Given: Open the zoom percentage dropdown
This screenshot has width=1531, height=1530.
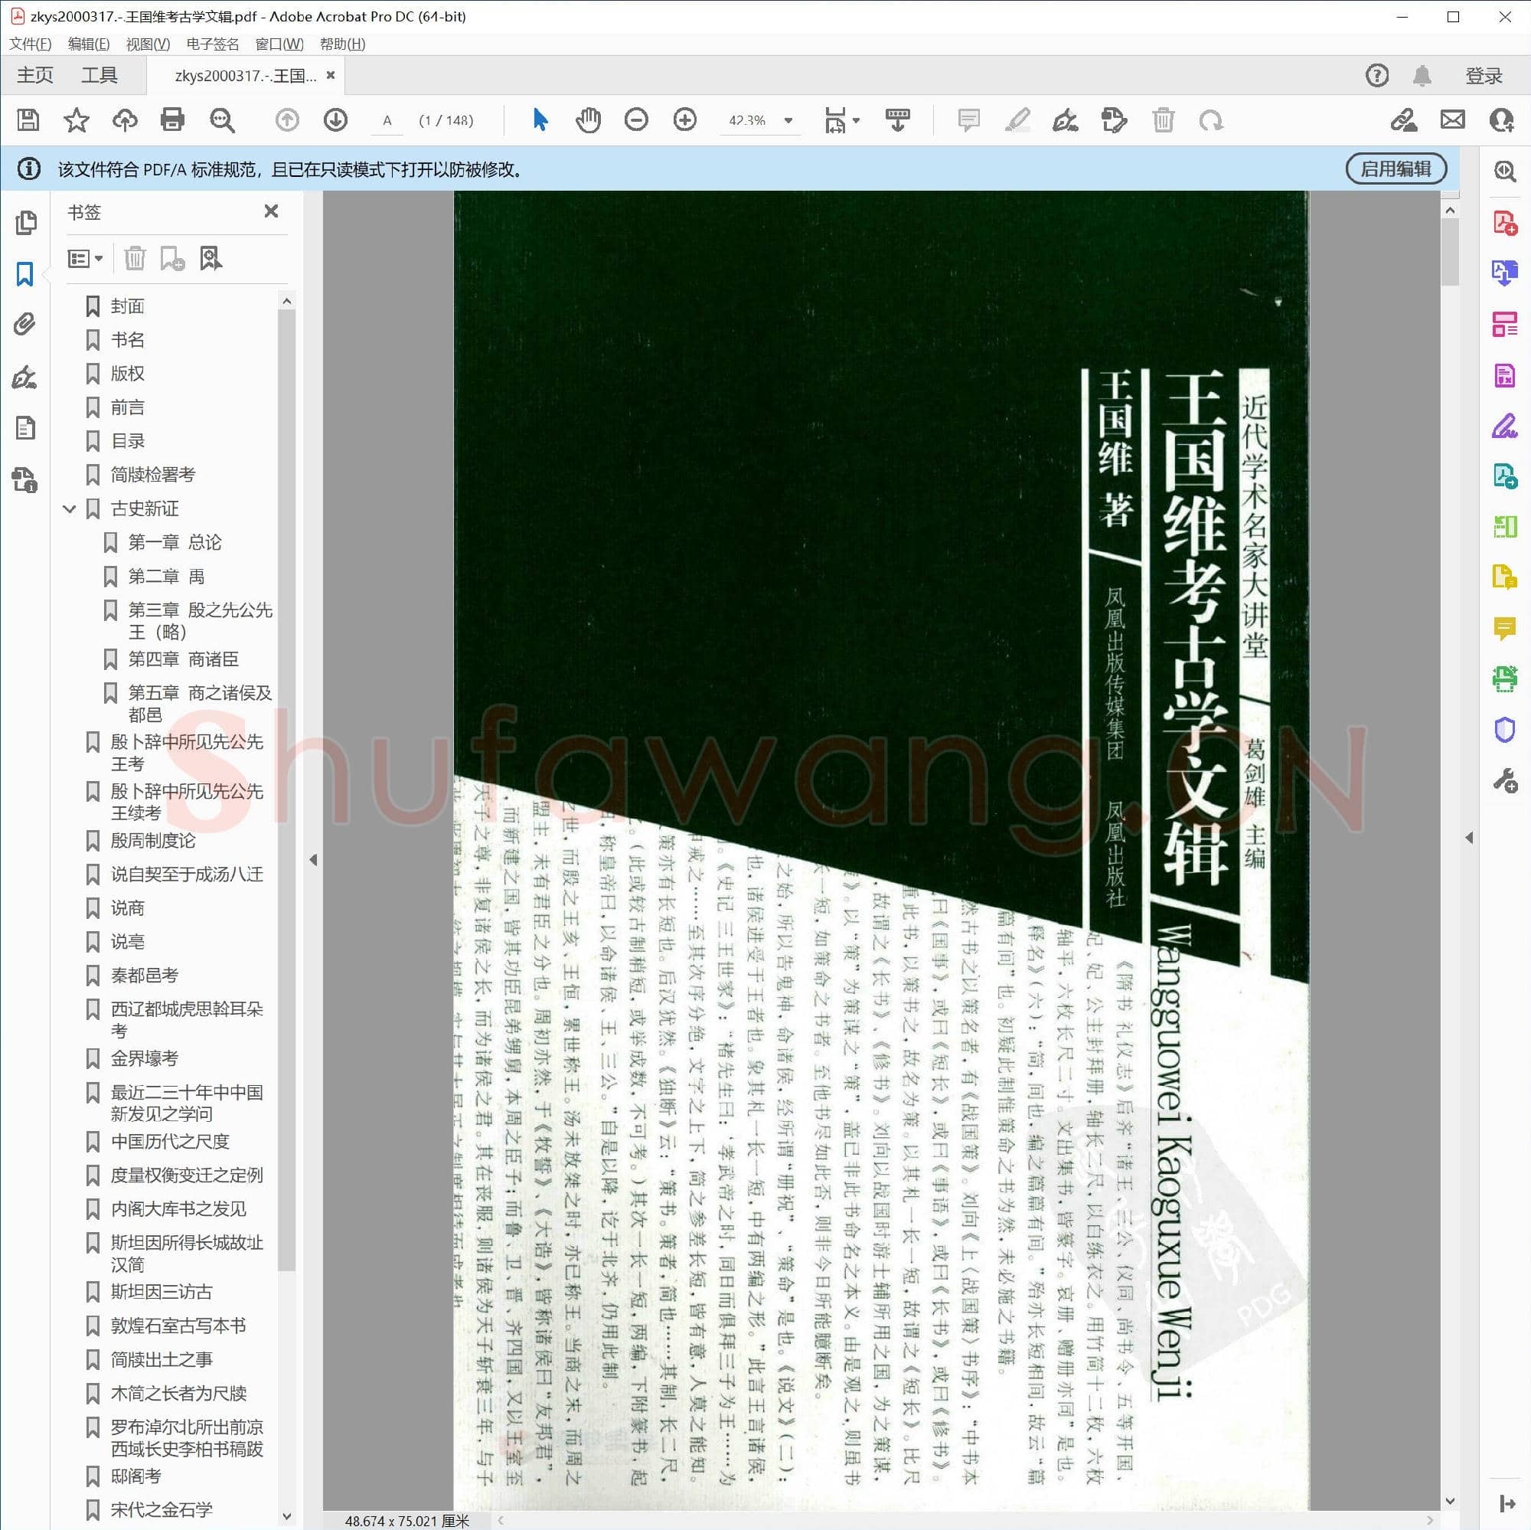Looking at the screenshot, I should coord(787,120).
